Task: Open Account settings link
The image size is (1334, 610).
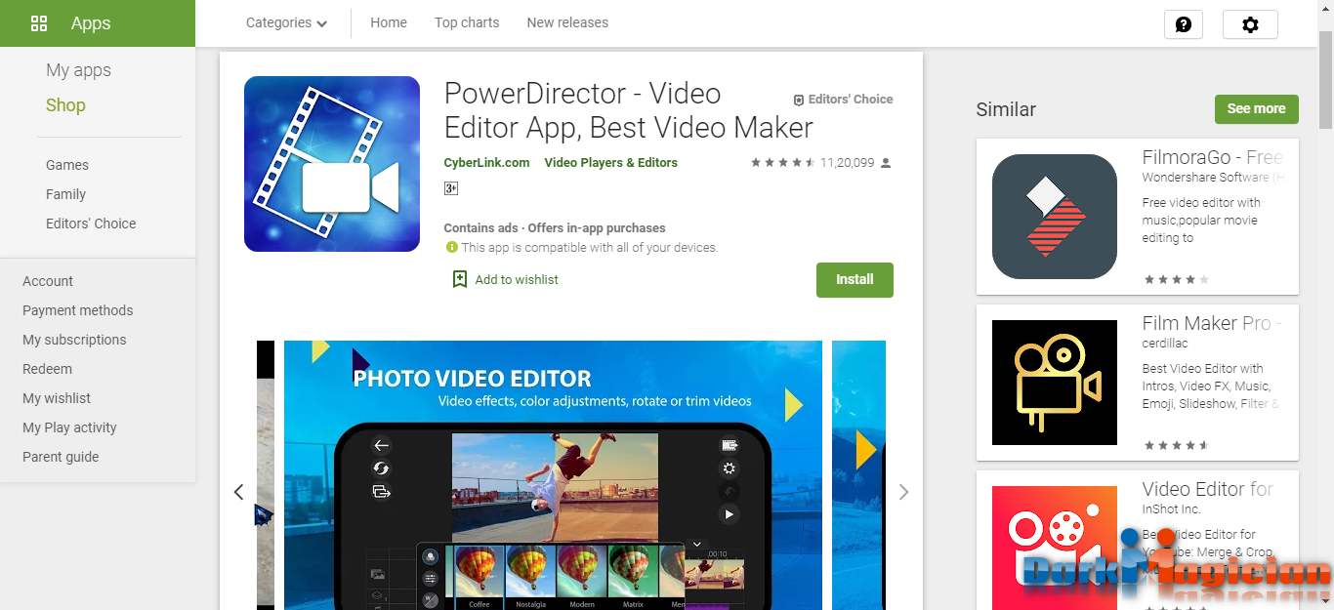Action: click(x=48, y=281)
